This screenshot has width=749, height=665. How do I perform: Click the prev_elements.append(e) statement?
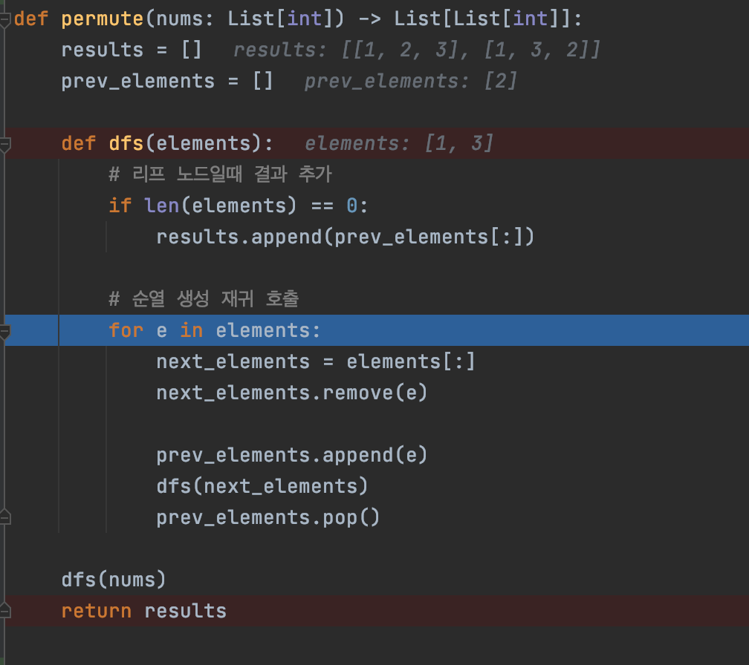tap(291, 455)
